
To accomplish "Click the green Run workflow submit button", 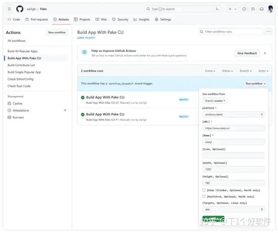I will click(213, 219).
